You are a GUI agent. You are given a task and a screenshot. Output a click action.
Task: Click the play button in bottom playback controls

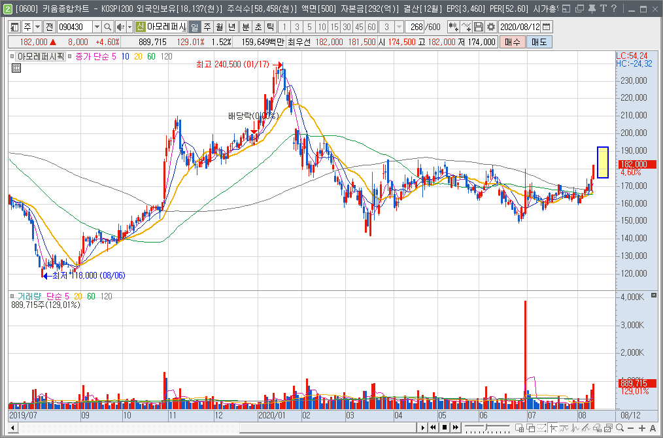pyautogui.click(x=423, y=428)
